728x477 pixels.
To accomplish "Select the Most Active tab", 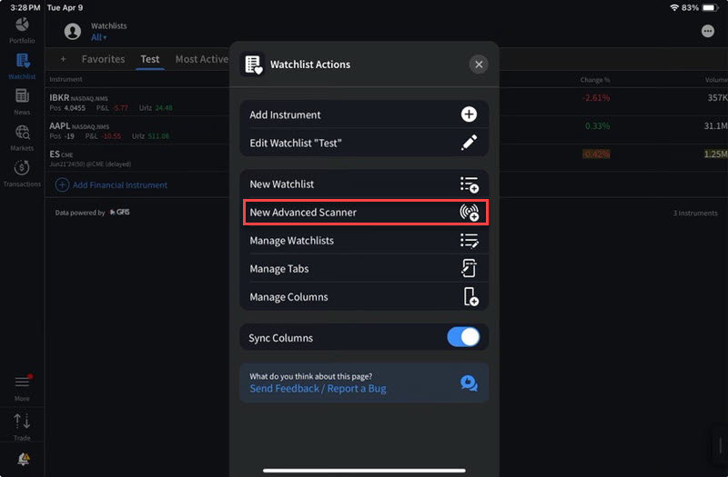I will click(201, 59).
